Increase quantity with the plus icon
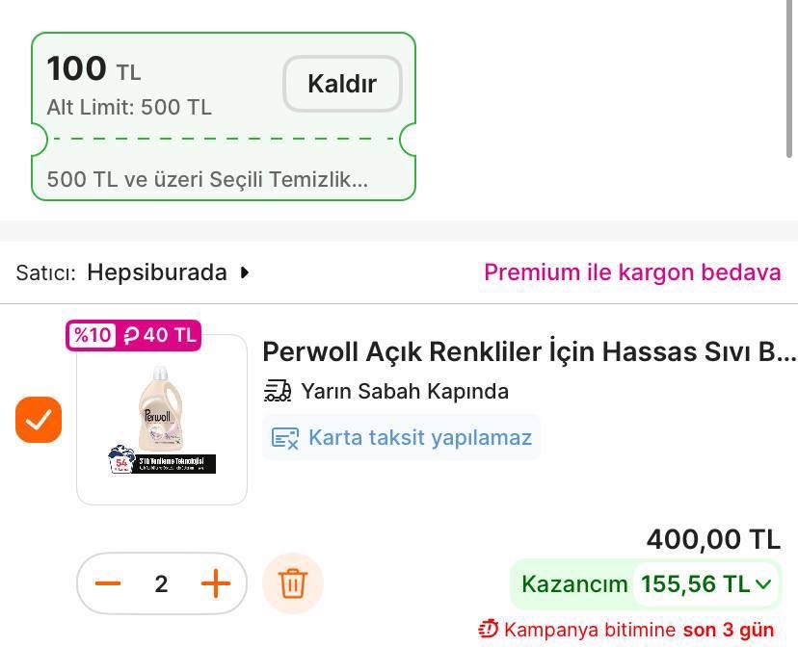The height and width of the screenshot is (672, 798). 216,583
